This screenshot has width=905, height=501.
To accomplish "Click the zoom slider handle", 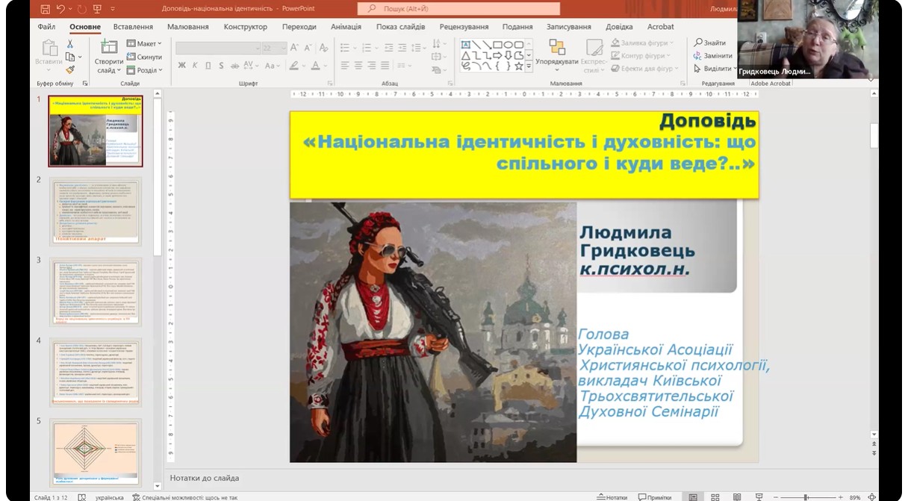I will coord(806,497).
